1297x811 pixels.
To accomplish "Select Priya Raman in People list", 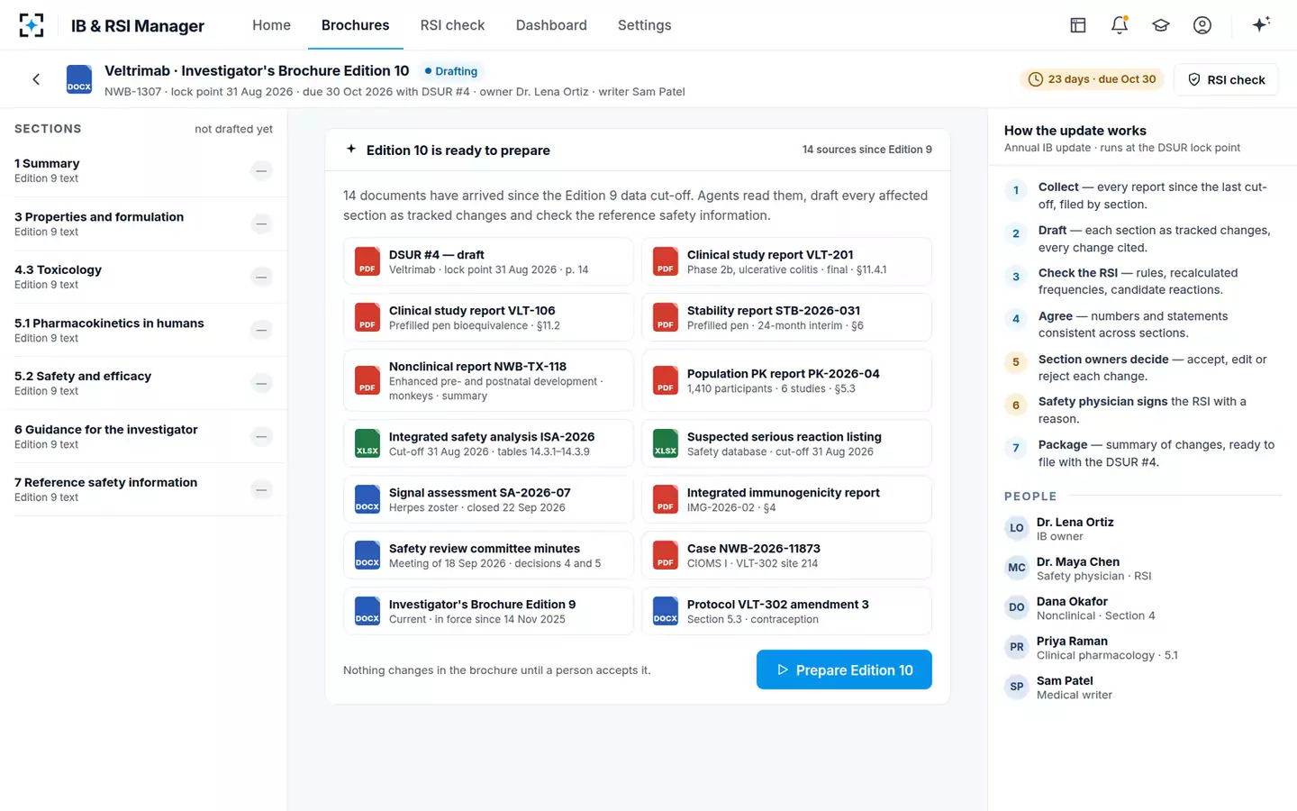I will point(1142,647).
